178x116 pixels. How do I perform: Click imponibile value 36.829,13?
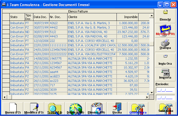(x=127, y=81)
